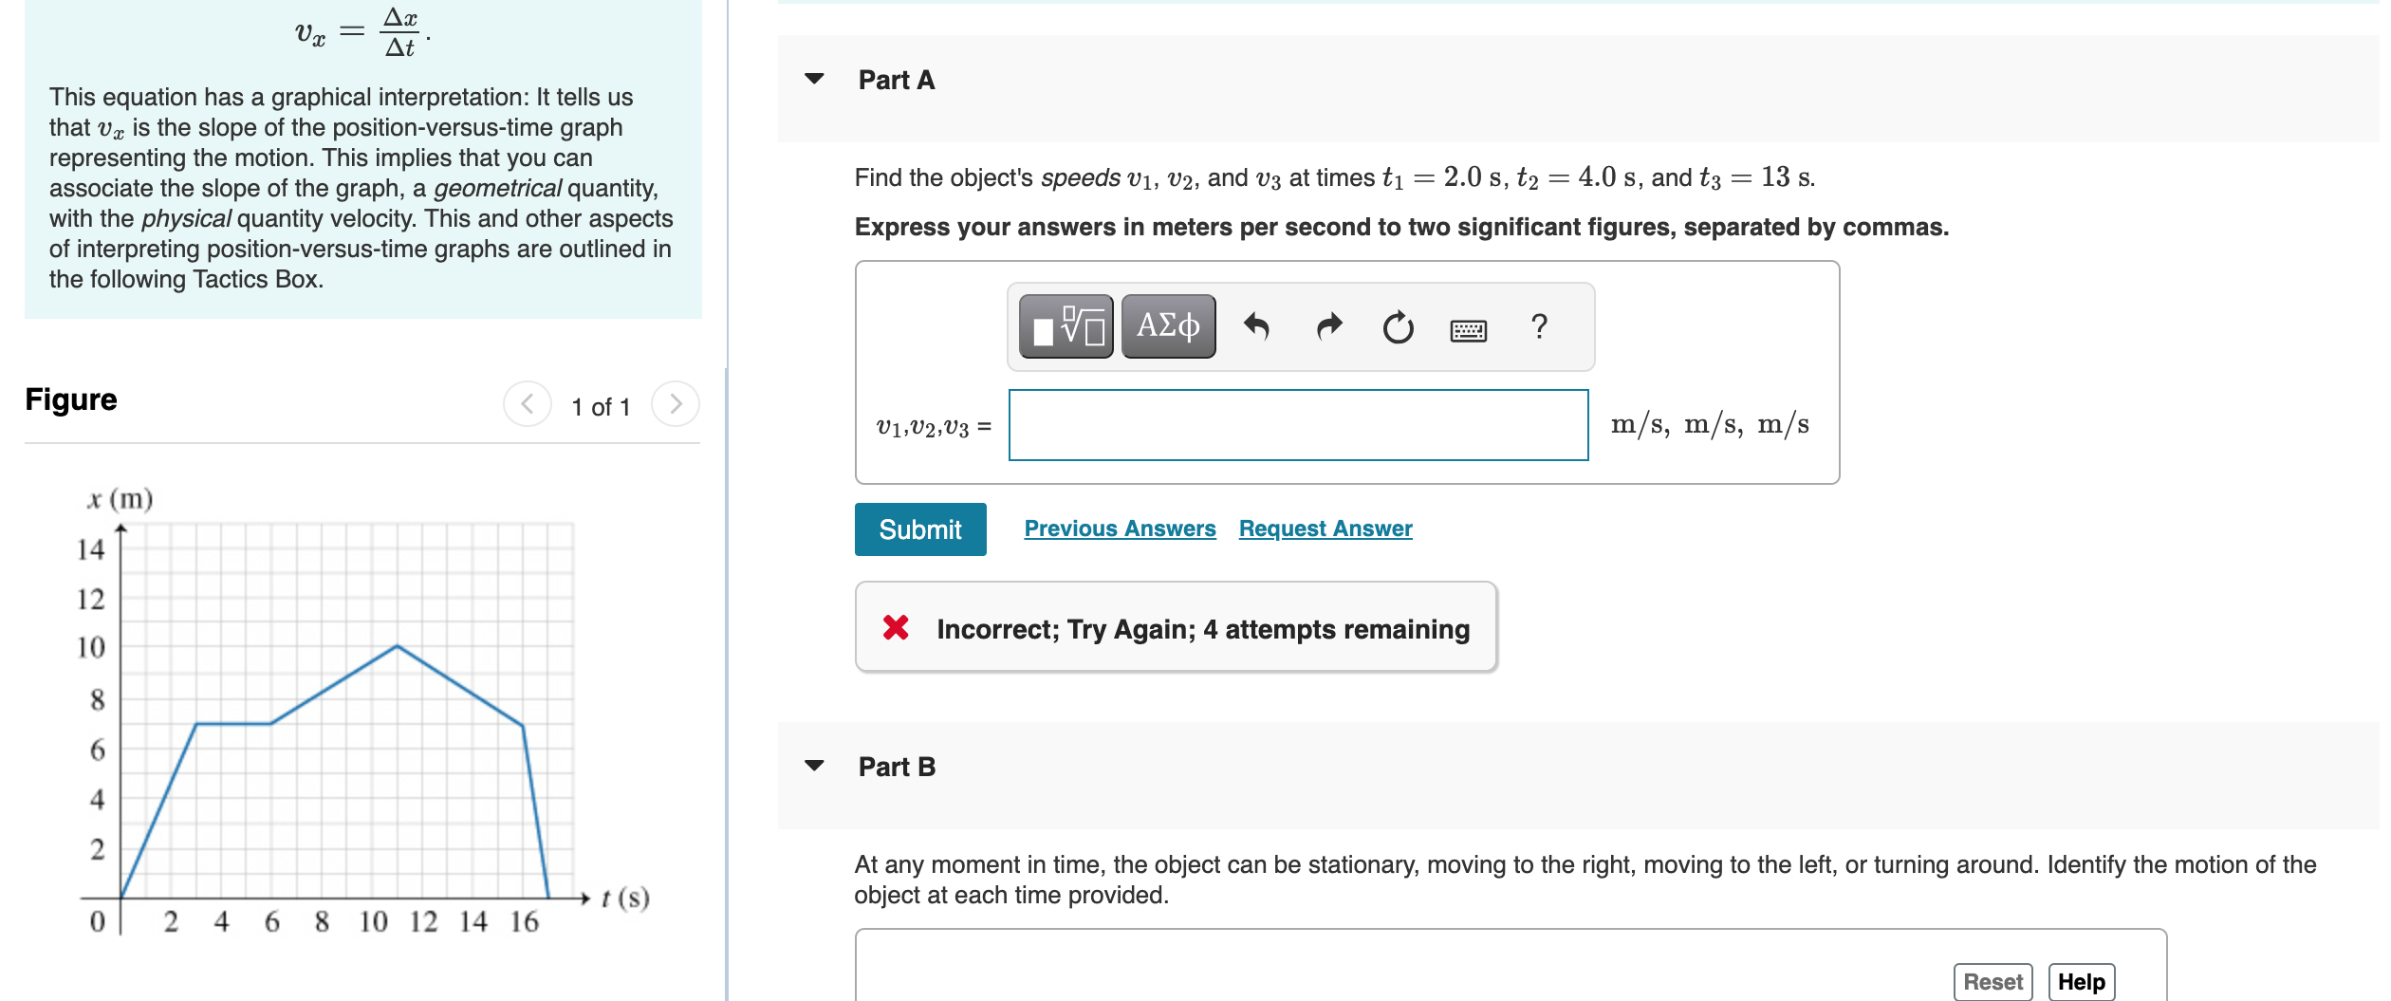Click the Request Answer link
This screenshot has width=2391, height=1001.
click(x=1325, y=528)
